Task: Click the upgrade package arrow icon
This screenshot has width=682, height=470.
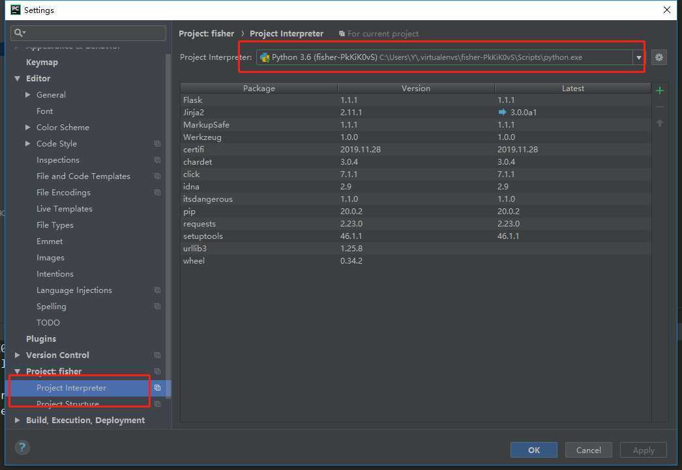Action: [660, 123]
